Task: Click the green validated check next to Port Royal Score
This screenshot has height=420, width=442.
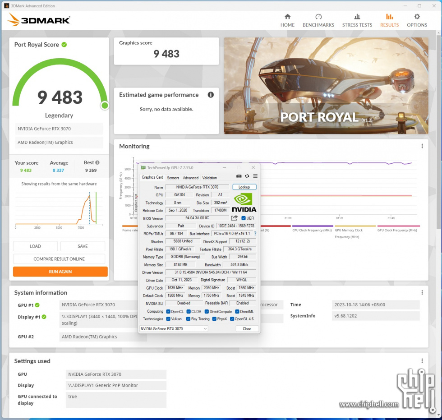Action: point(64,45)
